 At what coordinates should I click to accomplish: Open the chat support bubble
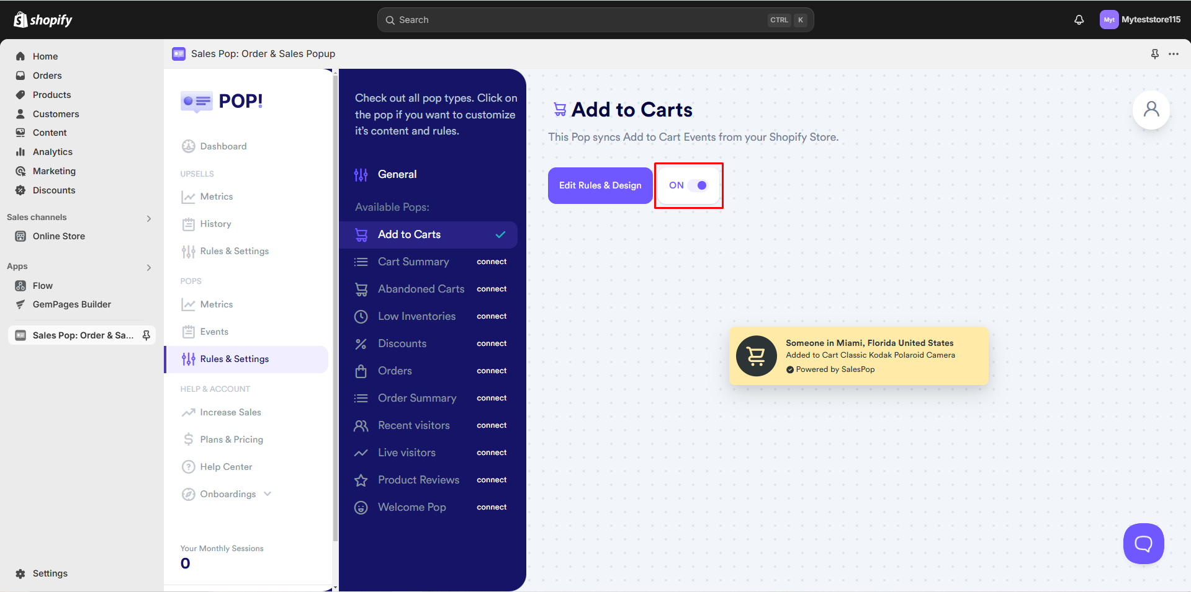pyautogui.click(x=1143, y=544)
